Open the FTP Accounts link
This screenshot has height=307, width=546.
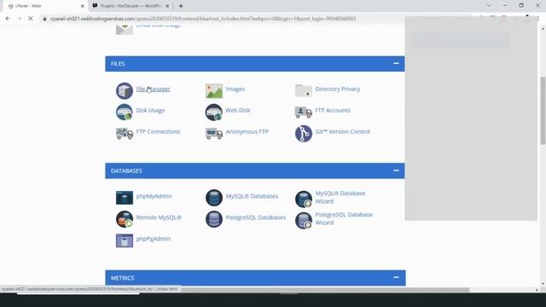[x=333, y=110]
